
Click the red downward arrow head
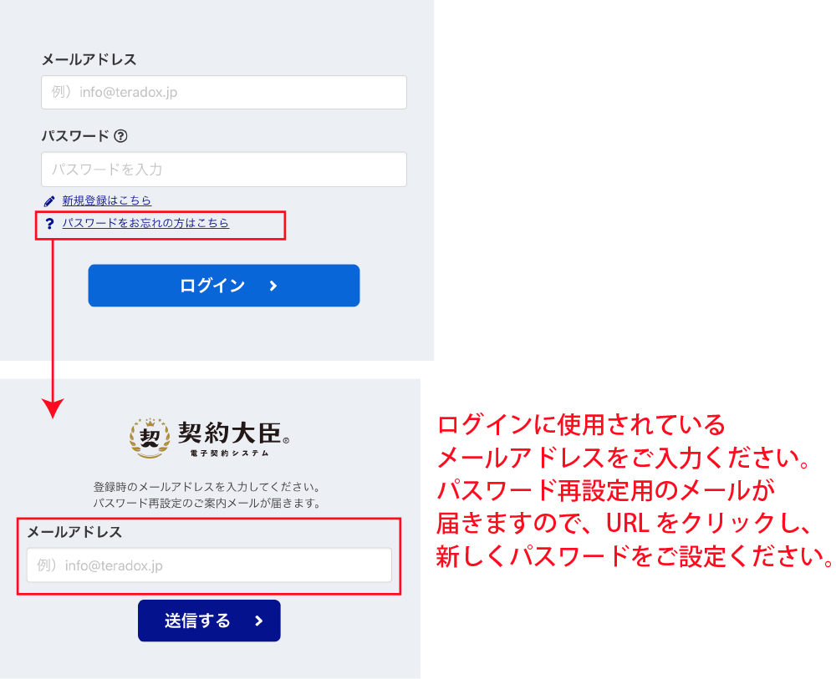[x=53, y=408]
